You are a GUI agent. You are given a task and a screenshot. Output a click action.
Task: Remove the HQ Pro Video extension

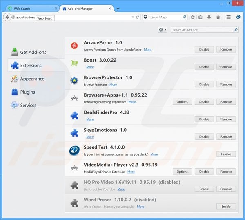226,189
